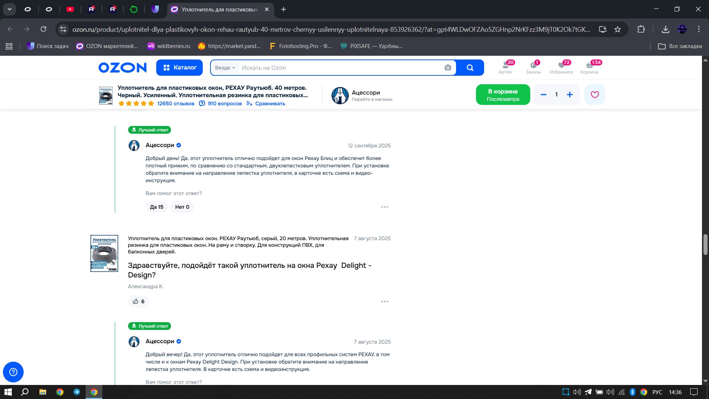
Task: Open three-dot menu for Александра's question
Action: pos(384,301)
